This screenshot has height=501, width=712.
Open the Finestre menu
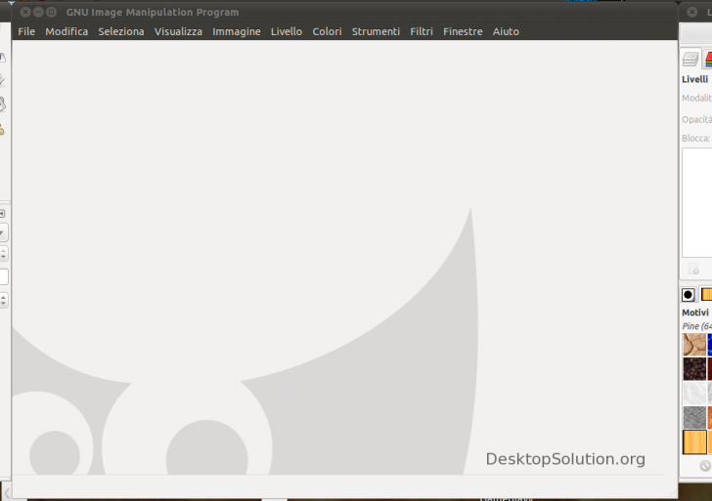pos(463,31)
